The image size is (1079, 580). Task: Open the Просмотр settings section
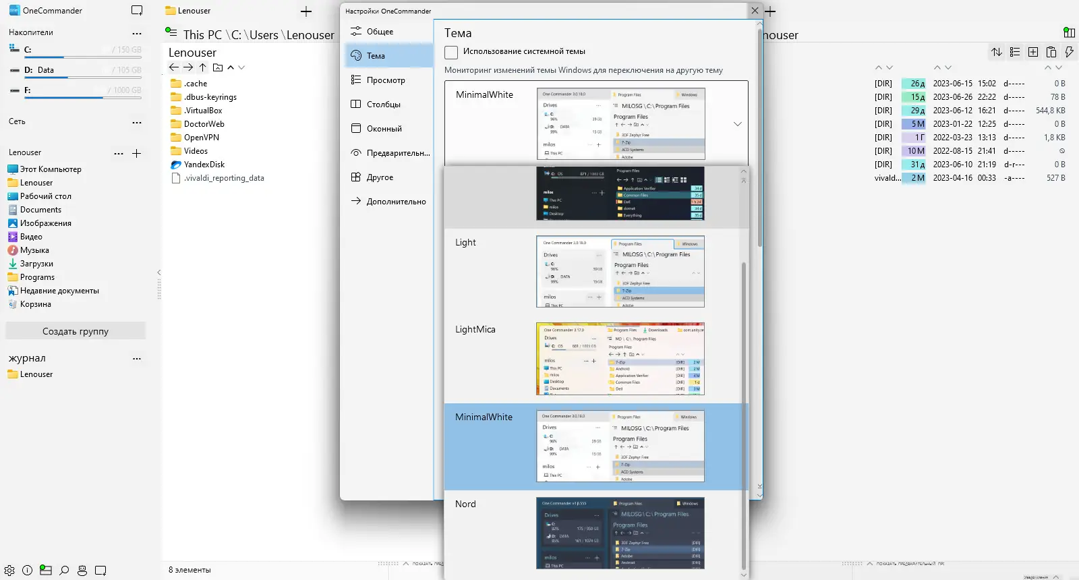388,80
